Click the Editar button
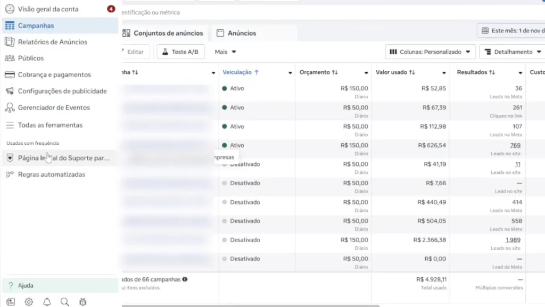Screen dimensions: 545x307 pyautogui.click(x=135, y=52)
